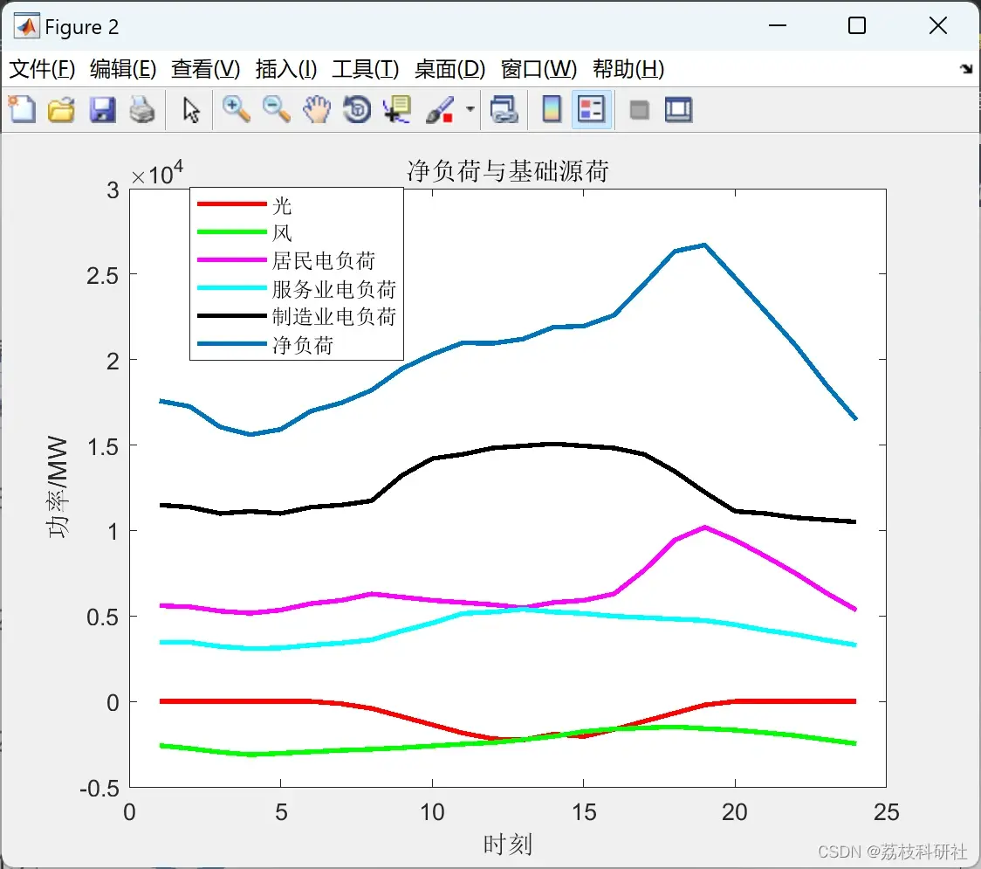Expand the Brush tool color dropdown arrow
The width and height of the screenshot is (981, 869).
(x=470, y=109)
